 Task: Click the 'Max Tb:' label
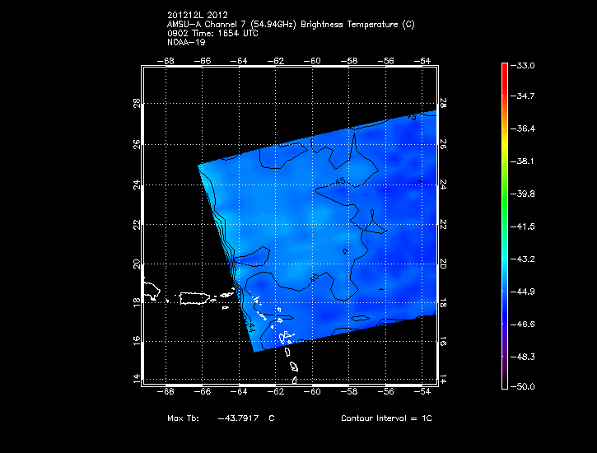point(183,418)
